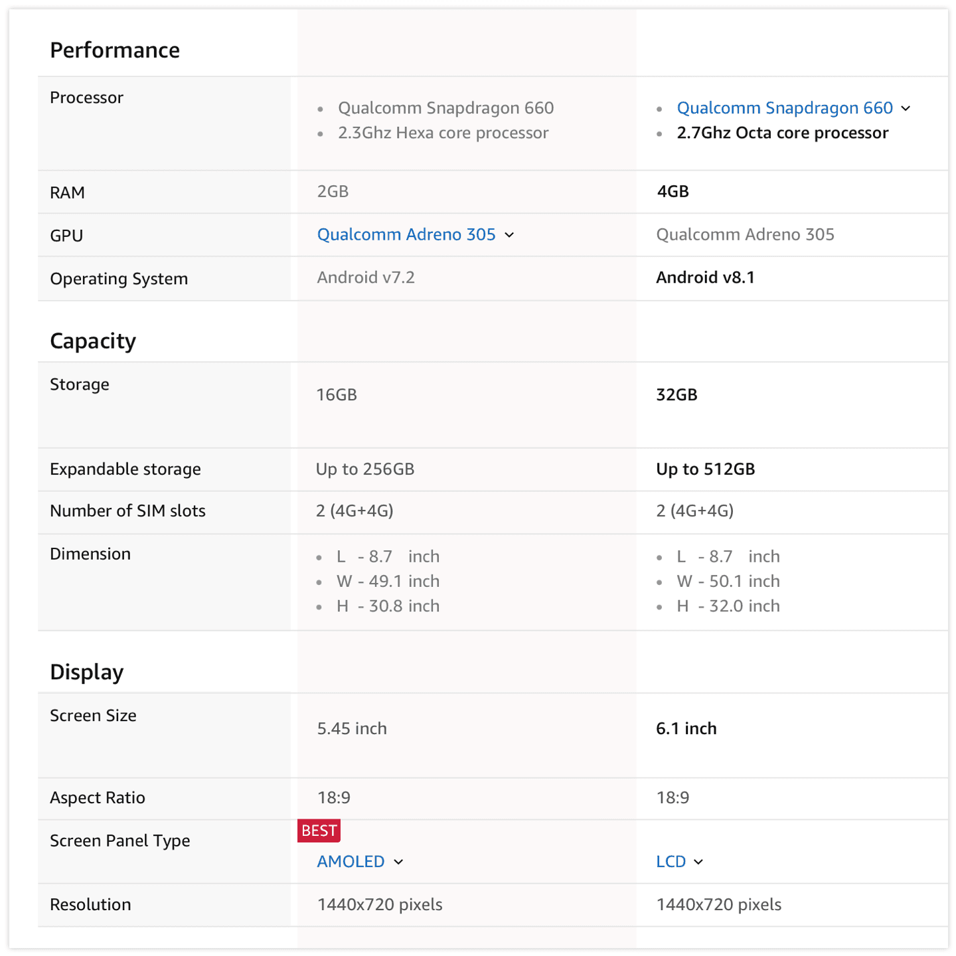Click the Android v8.1 value

(706, 278)
